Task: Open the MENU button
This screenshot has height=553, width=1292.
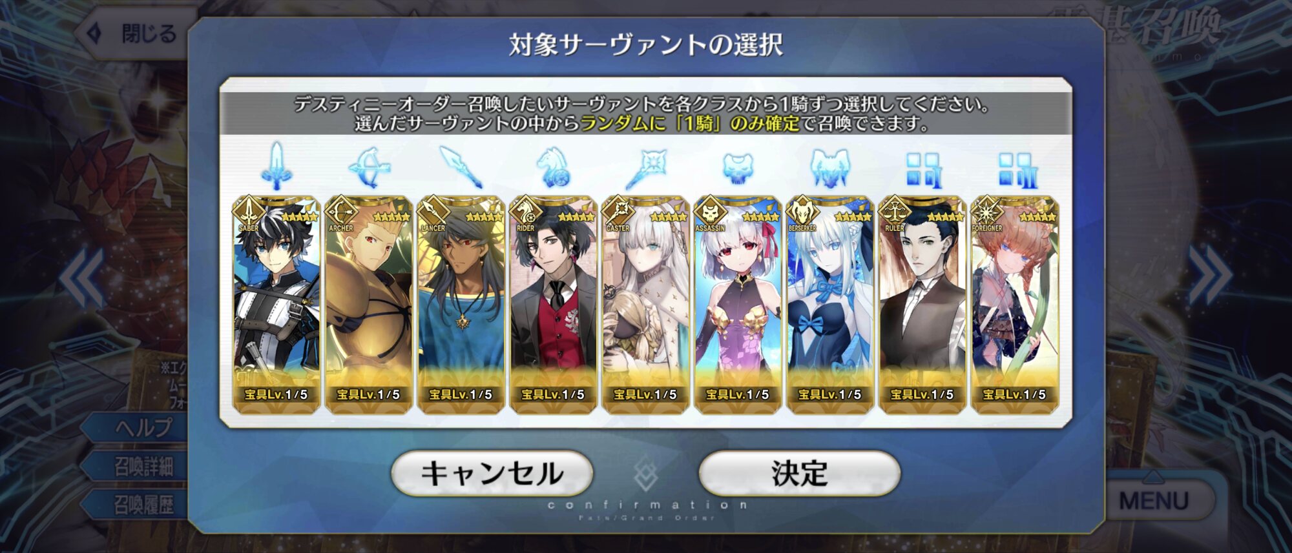Action: point(1154,500)
